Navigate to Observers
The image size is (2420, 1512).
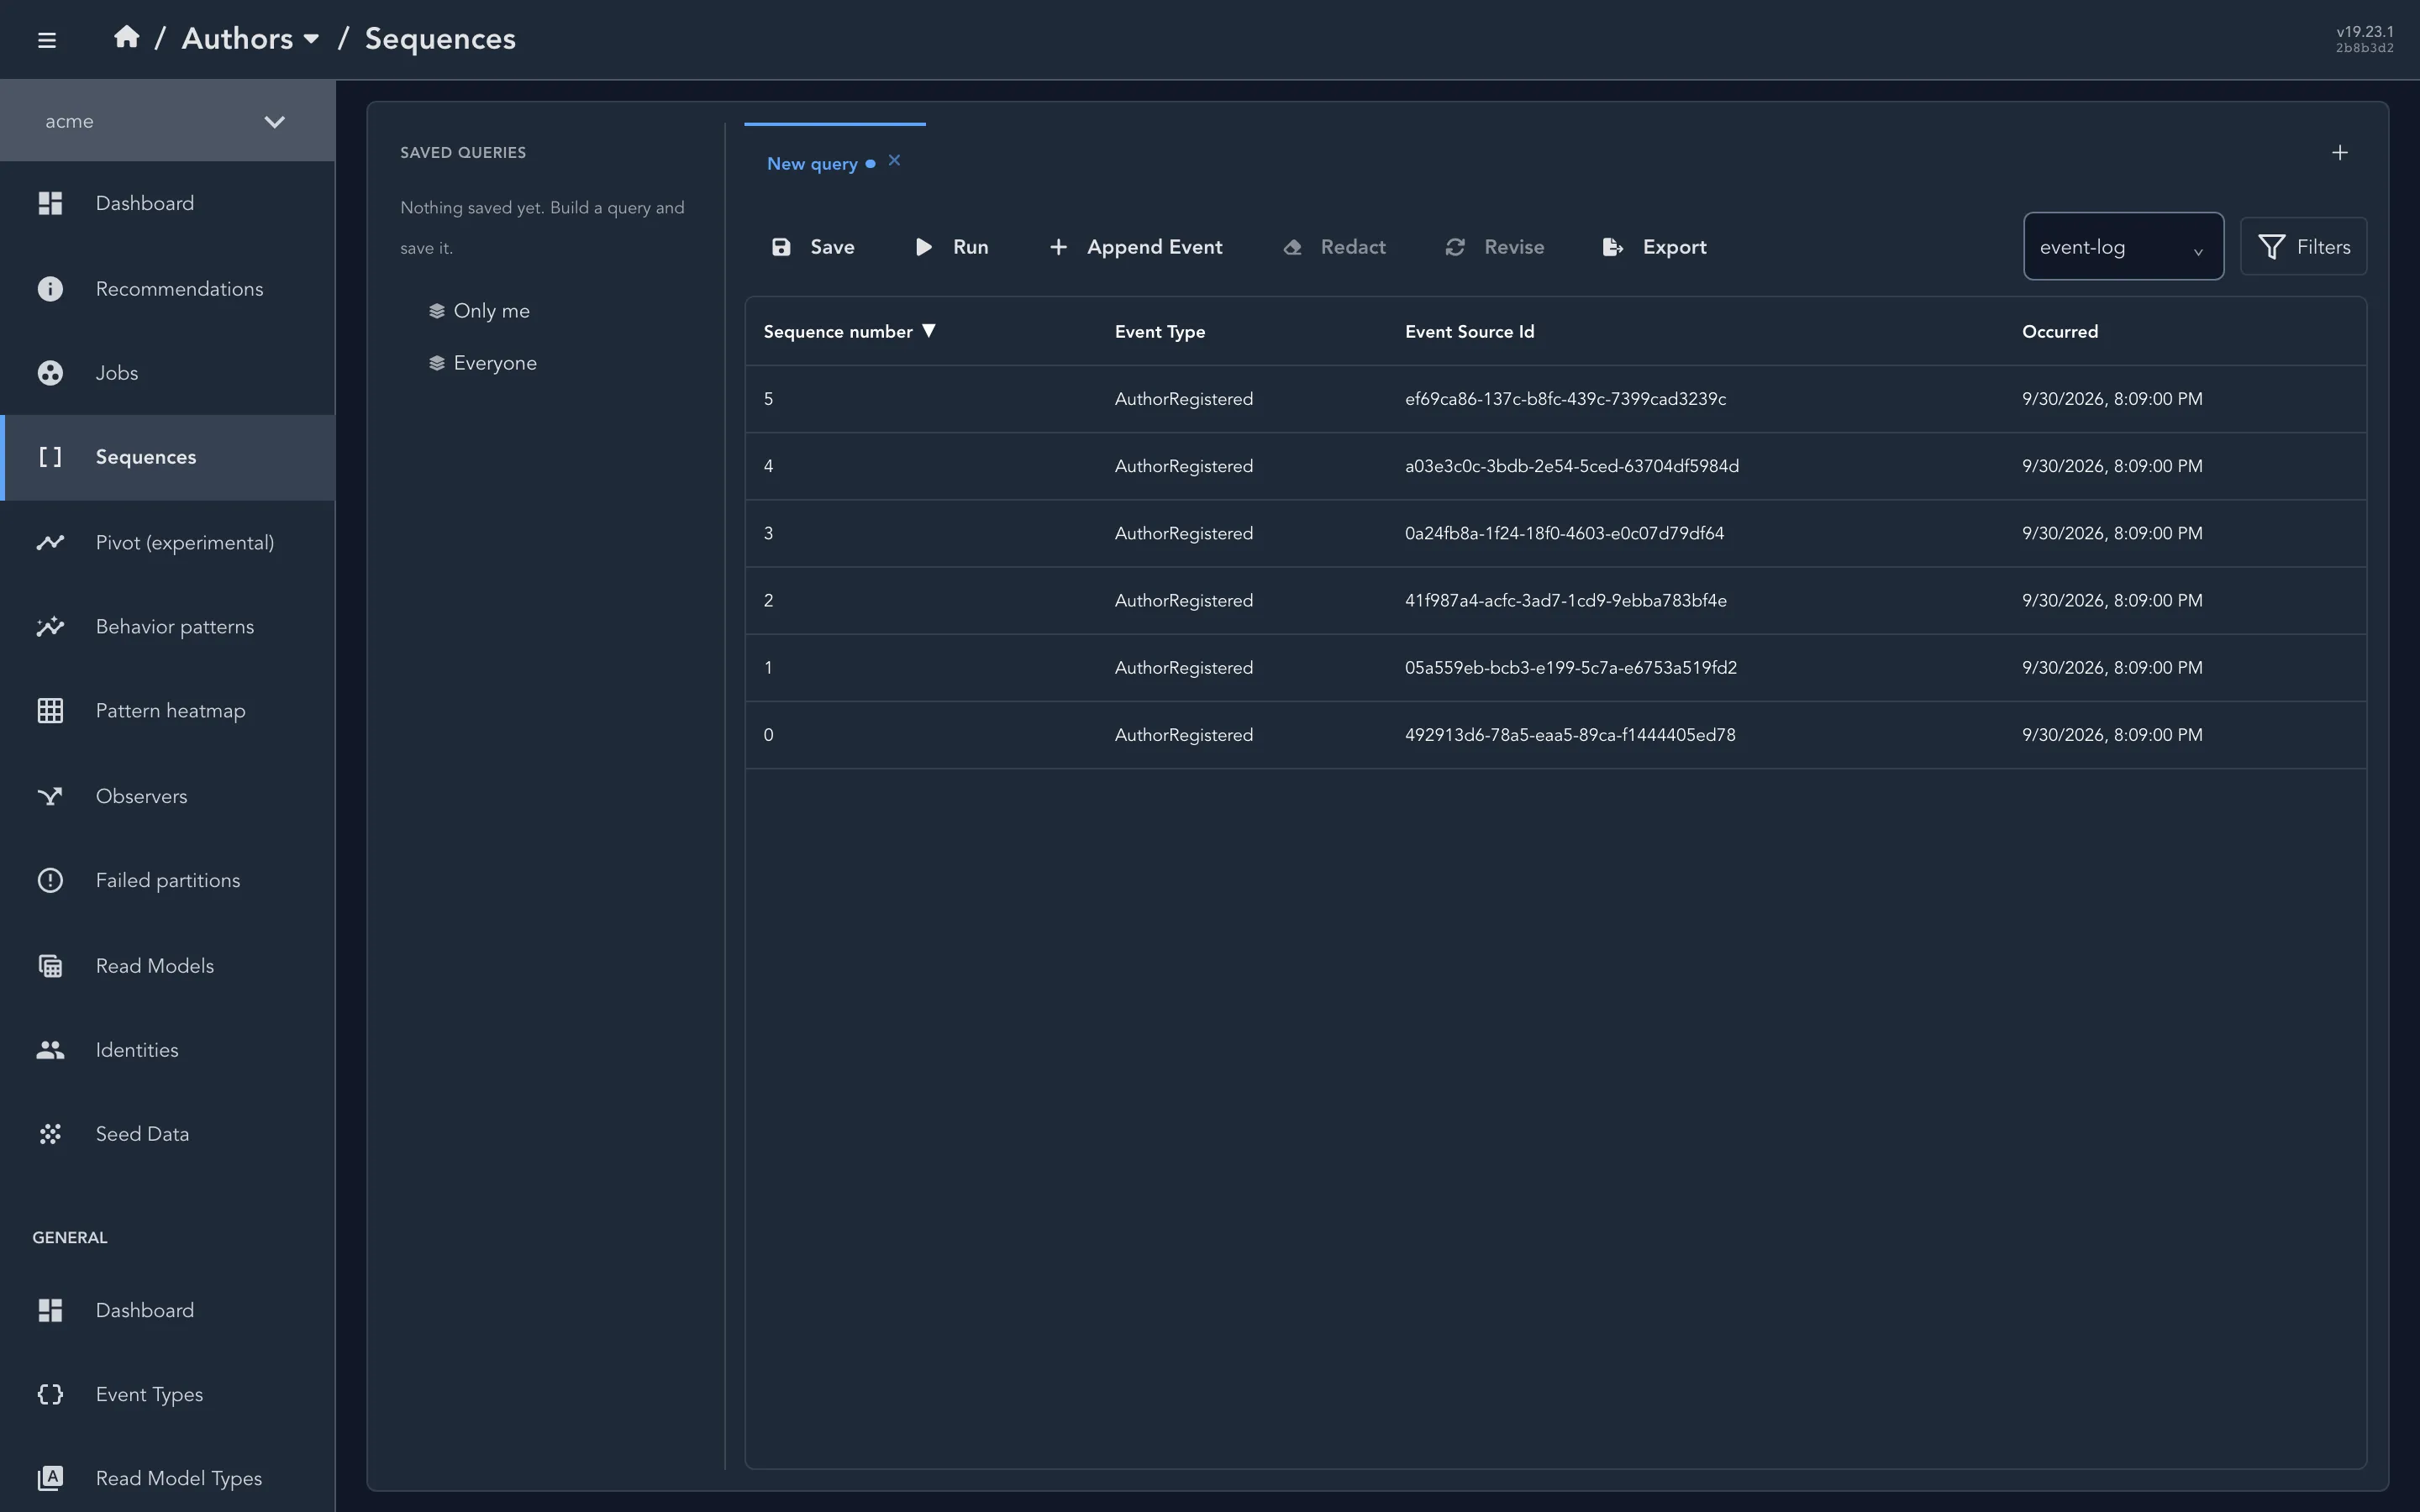pos(167,796)
